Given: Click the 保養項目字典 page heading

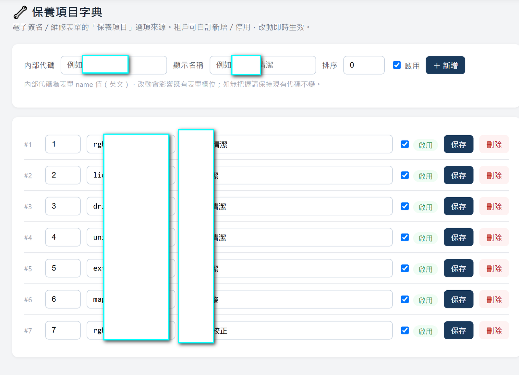Looking at the screenshot, I should point(67,12).
